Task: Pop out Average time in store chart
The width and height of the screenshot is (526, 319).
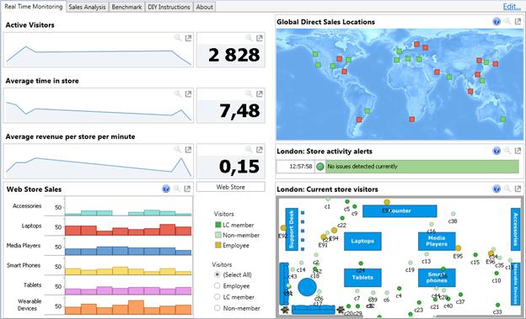Action: [x=188, y=93]
